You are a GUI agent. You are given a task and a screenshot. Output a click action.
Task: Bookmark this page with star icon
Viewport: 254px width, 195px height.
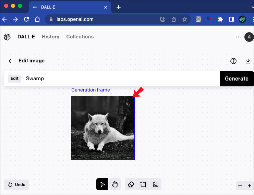(x=185, y=20)
